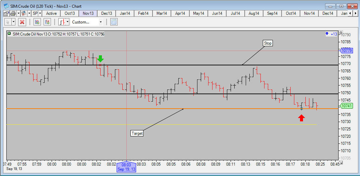The width and height of the screenshot is (360, 176).
Task: Go to the May14 tab
Action: click(198, 13)
